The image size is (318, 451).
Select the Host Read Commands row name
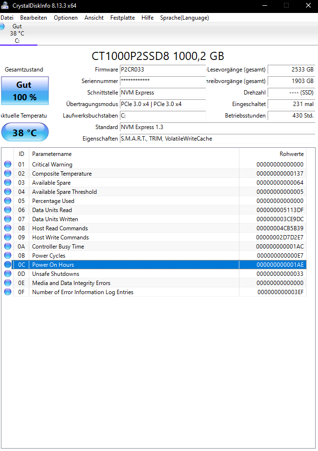point(60,228)
